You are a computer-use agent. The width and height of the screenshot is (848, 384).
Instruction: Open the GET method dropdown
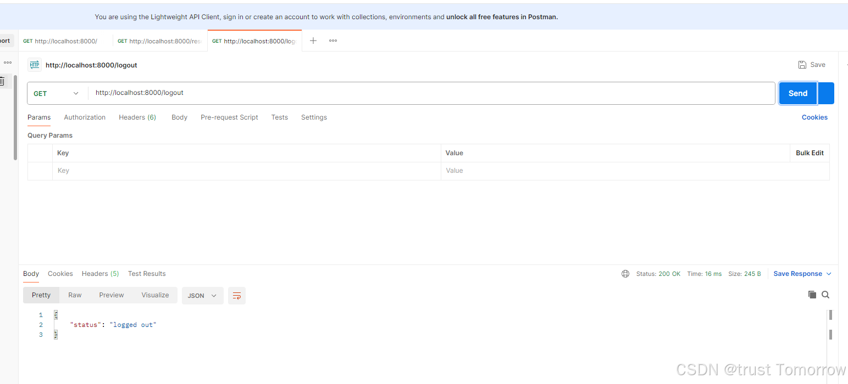tap(57, 93)
